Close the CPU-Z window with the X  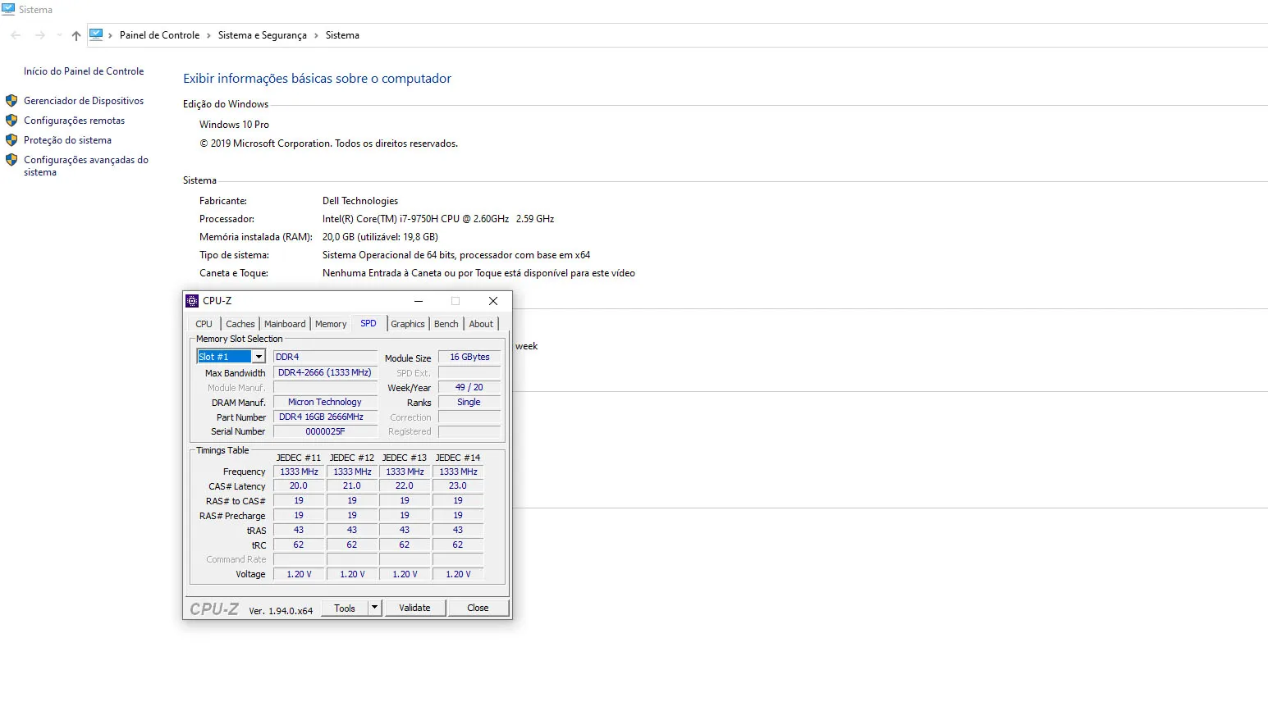click(493, 301)
